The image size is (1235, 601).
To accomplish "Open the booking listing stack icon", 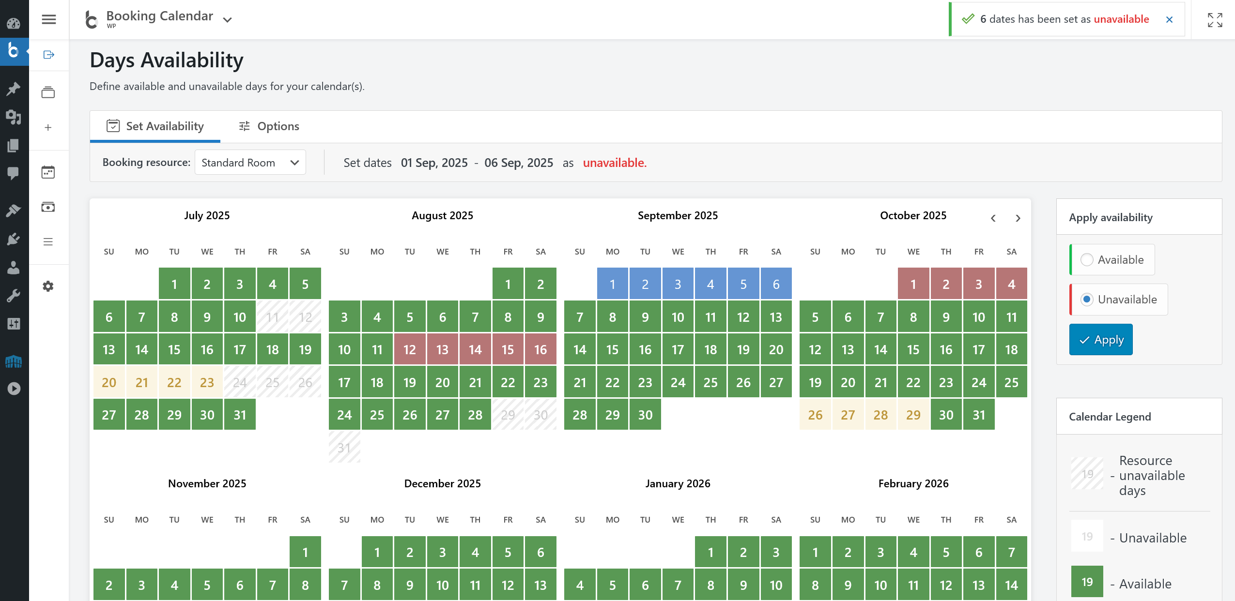I will (48, 92).
